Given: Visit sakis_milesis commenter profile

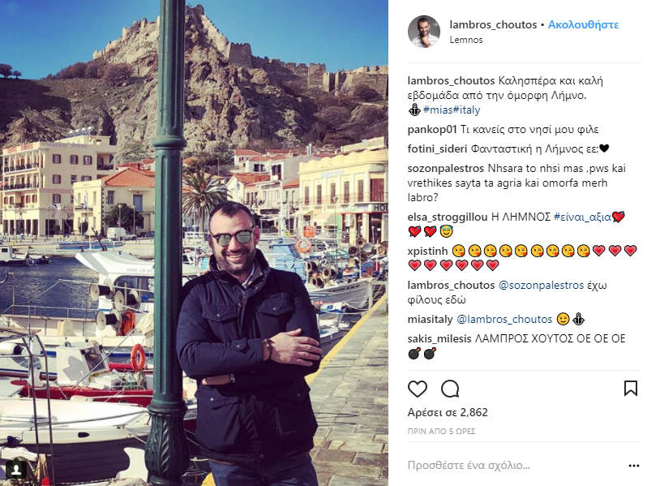Looking at the screenshot, I should pos(439,338).
